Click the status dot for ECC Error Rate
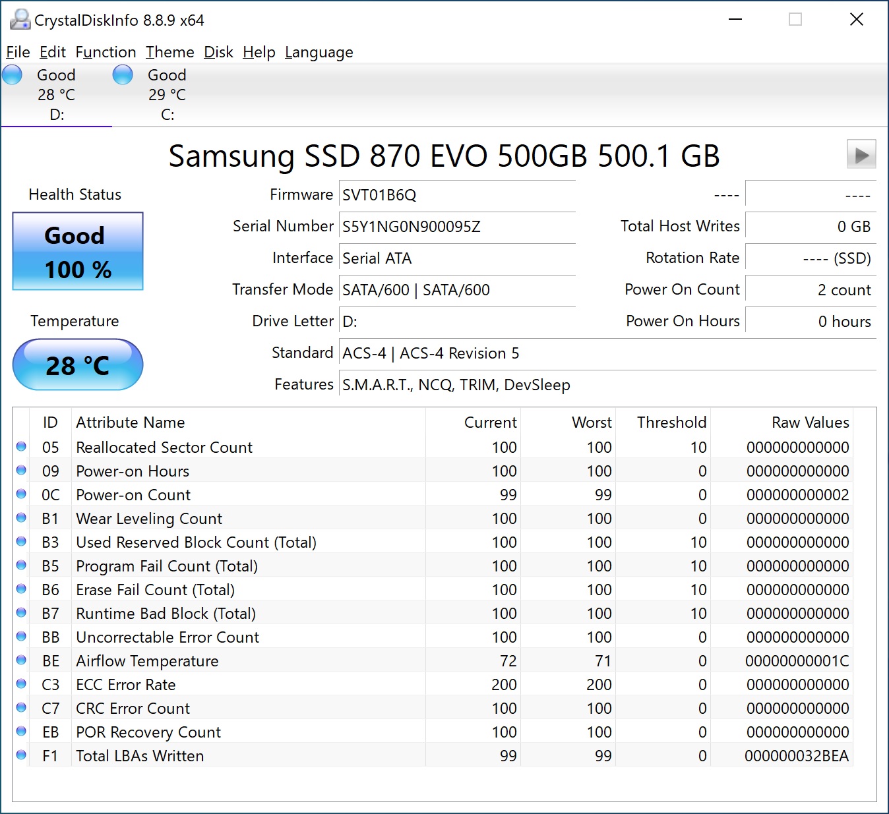 [x=21, y=684]
